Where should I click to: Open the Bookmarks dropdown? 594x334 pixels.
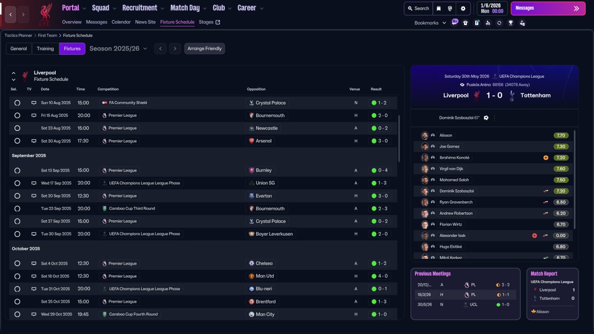pos(430,23)
